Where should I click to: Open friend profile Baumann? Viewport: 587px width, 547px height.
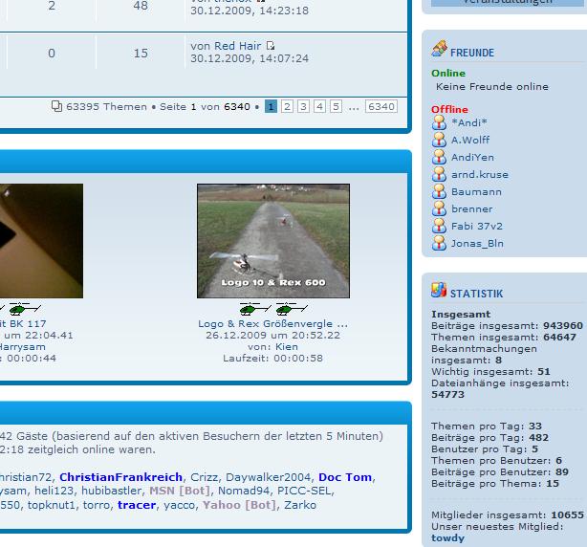(476, 191)
